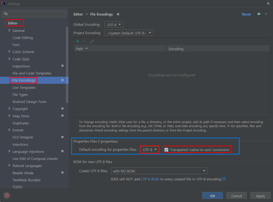Image resolution: width=273 pixels, height=202 pixels.
Task: Click the add path plus icon
Action: click(78, 41)
